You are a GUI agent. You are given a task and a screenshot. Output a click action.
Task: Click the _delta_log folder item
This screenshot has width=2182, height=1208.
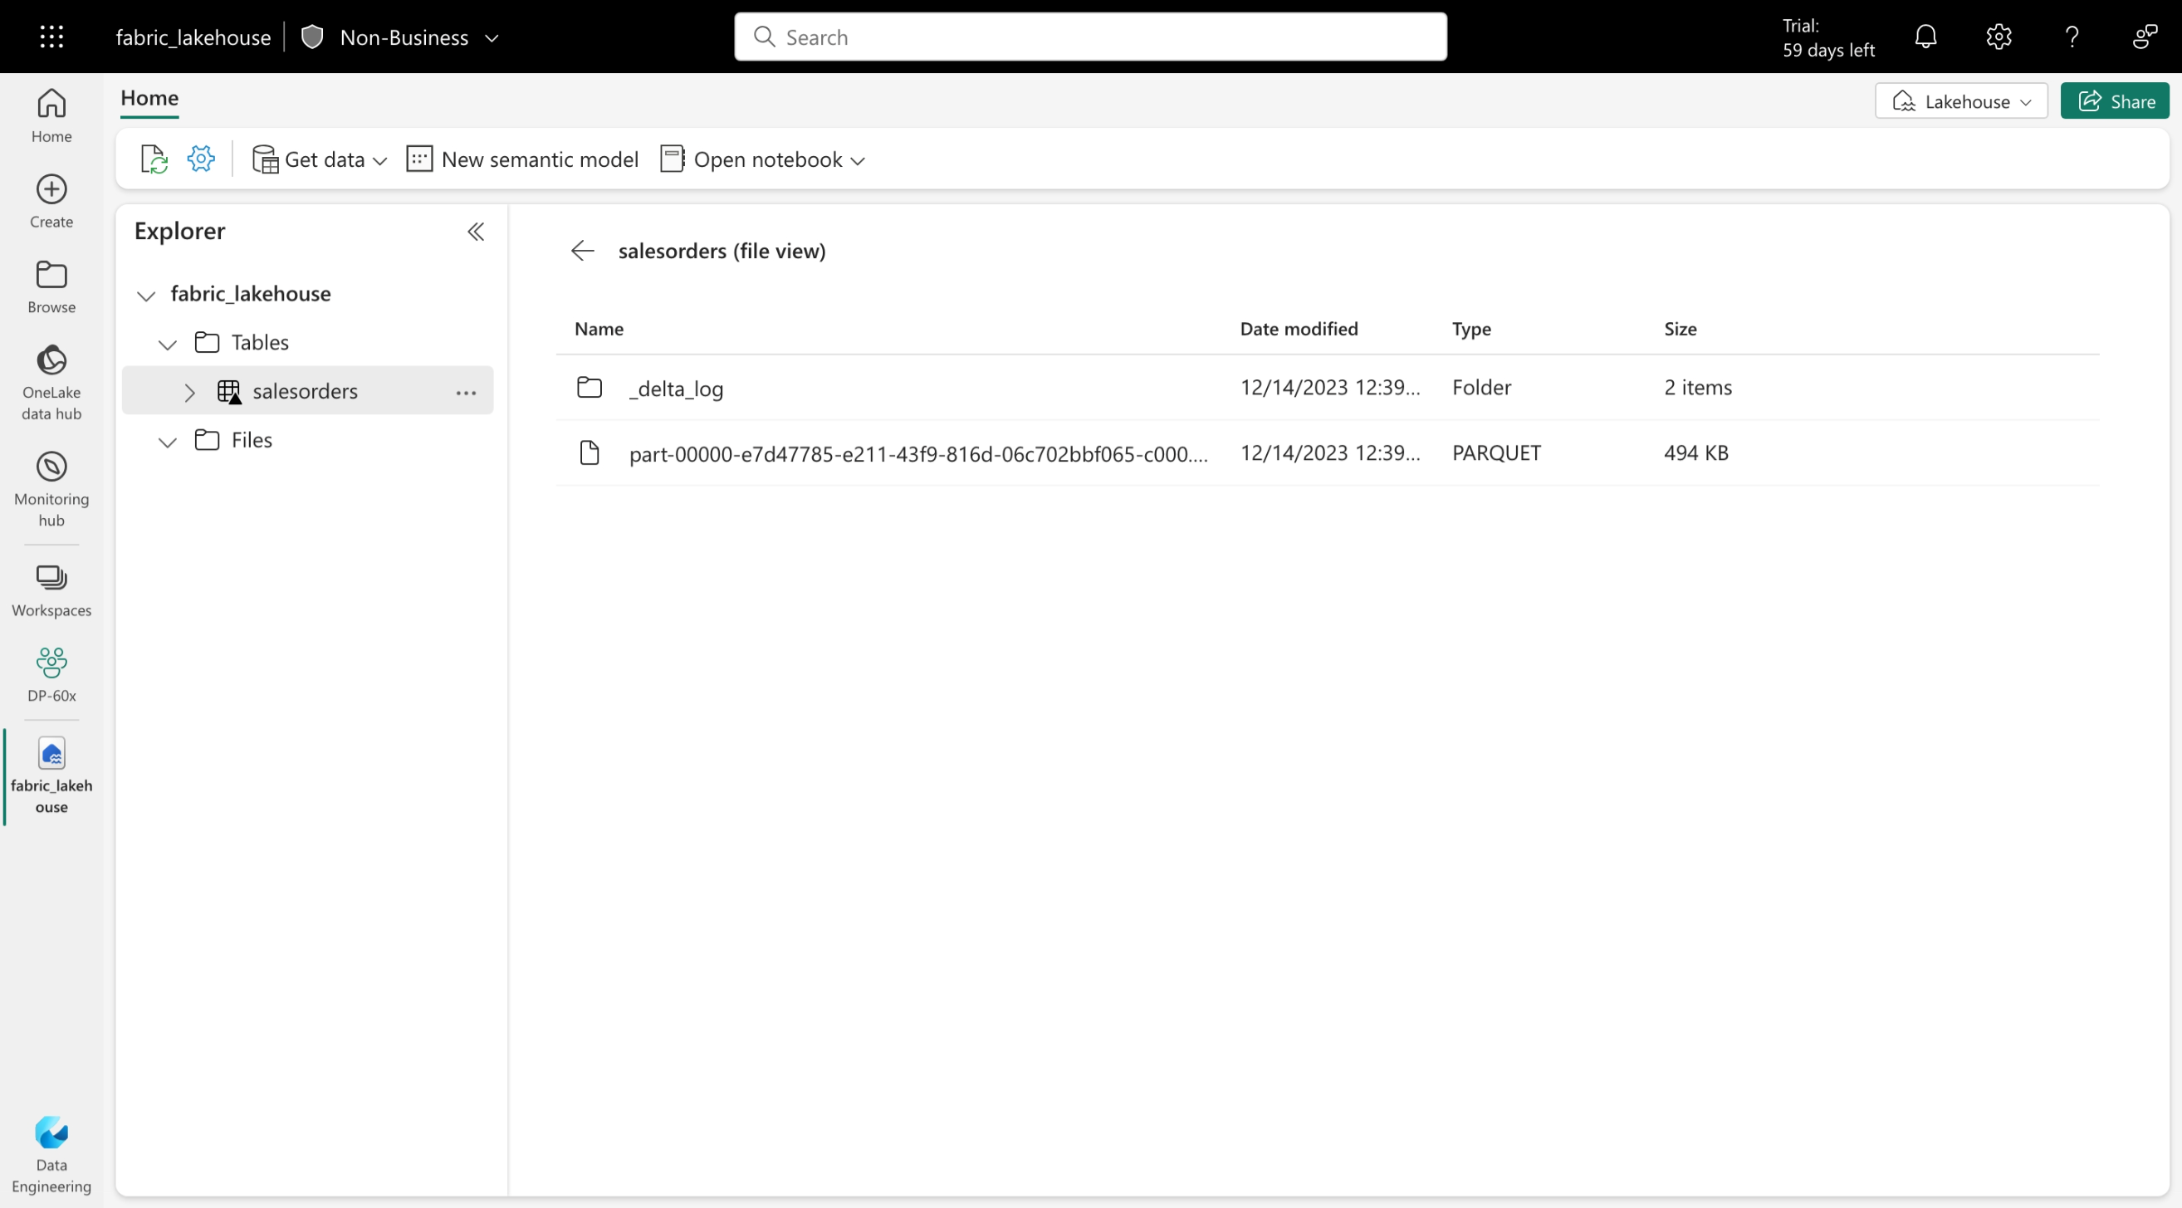click(675, 387)
